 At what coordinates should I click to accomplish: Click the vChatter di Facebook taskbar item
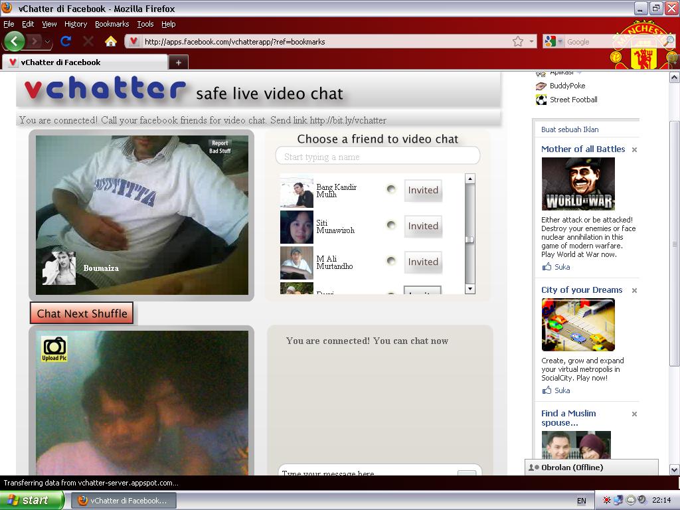[124, 501]
